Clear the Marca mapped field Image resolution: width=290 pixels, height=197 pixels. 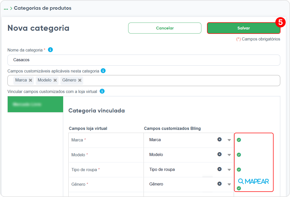pyautogui.click(x=220, y=139)
